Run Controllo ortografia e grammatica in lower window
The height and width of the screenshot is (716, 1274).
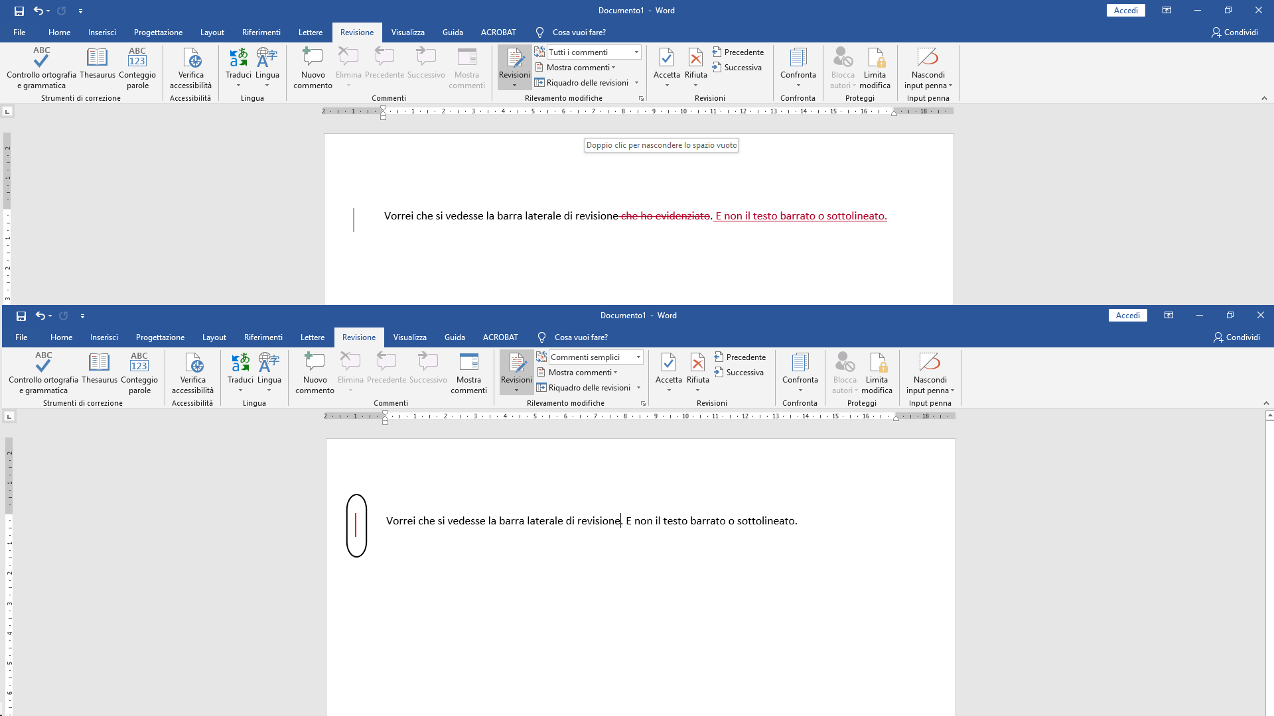coord(44,373)
